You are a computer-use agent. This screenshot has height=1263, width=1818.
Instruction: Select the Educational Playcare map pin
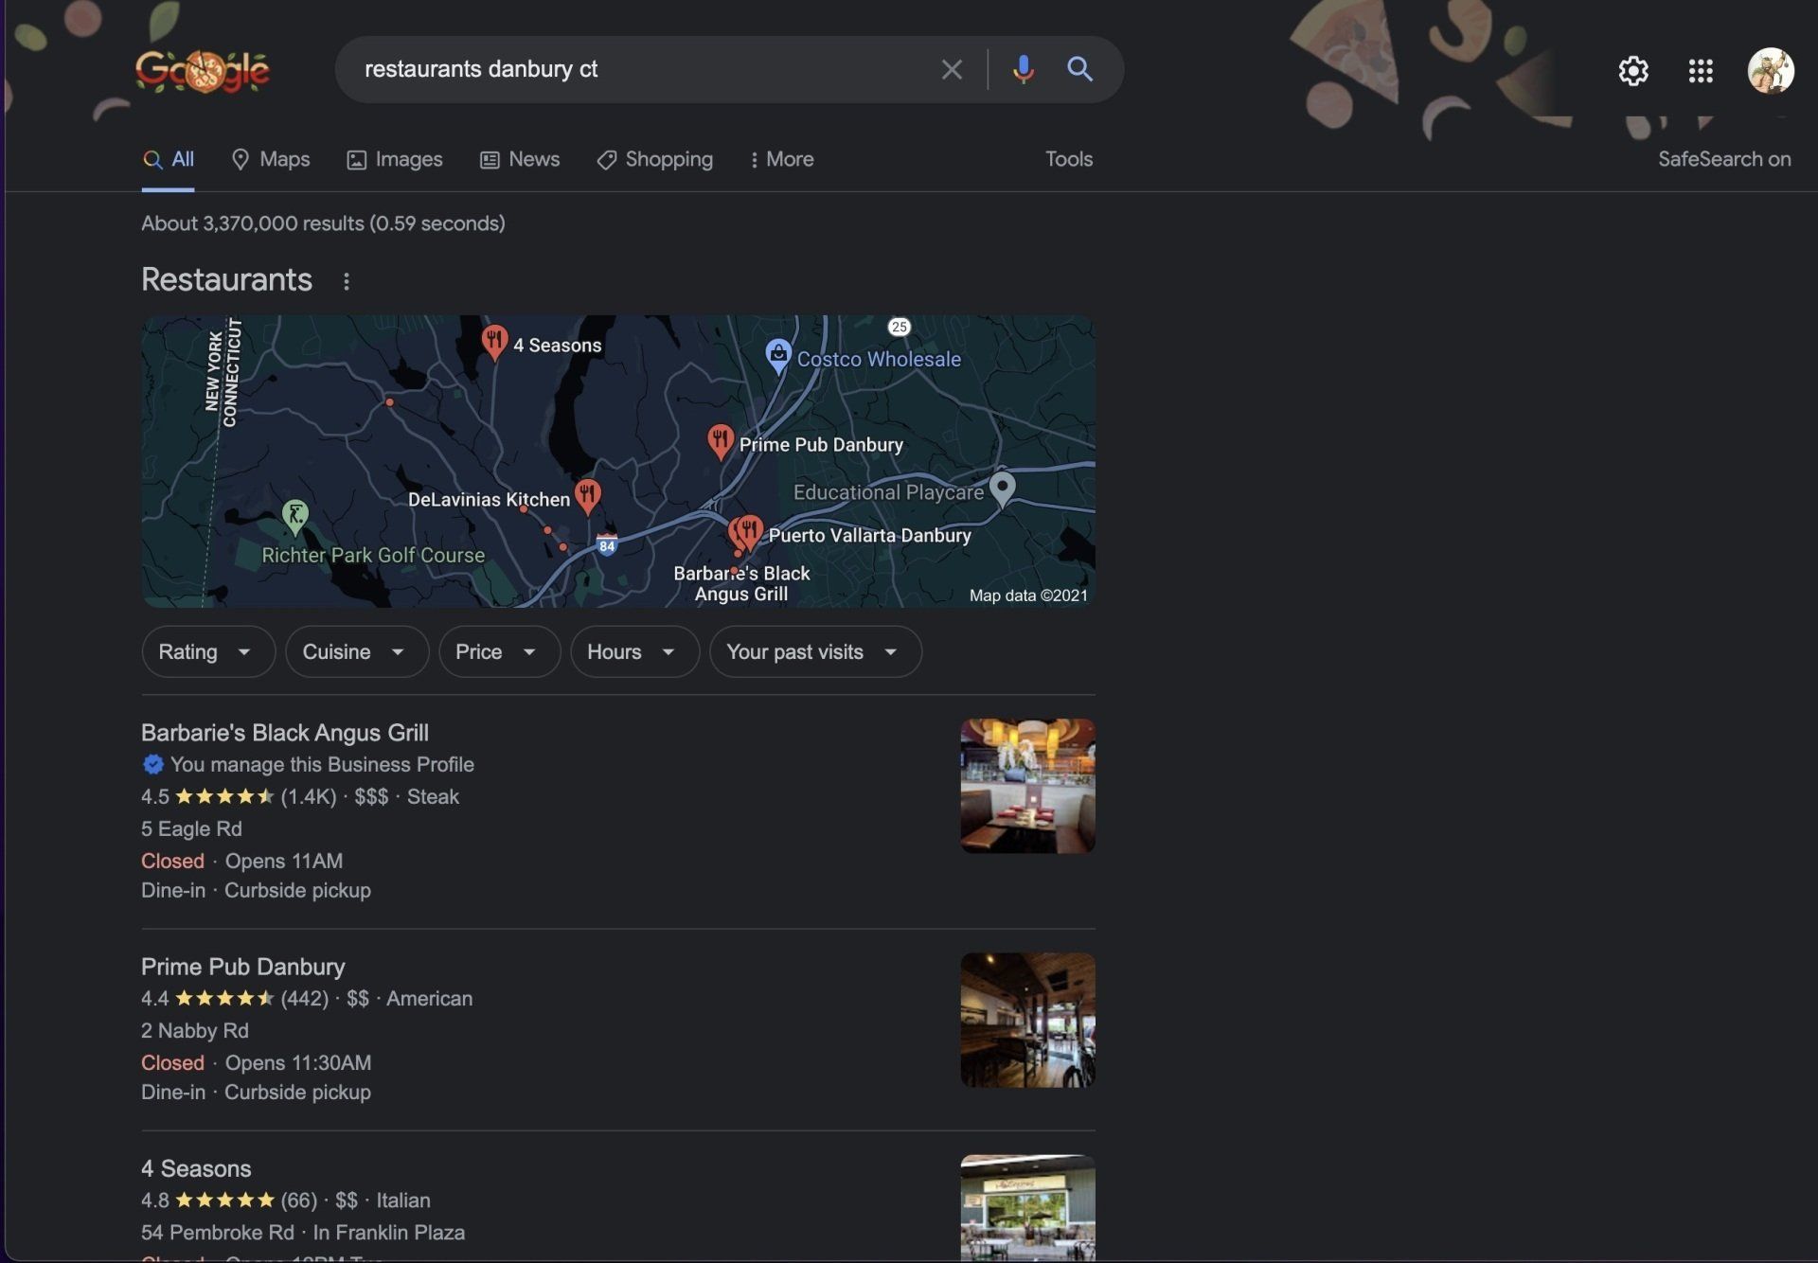tap(1002, 489)
